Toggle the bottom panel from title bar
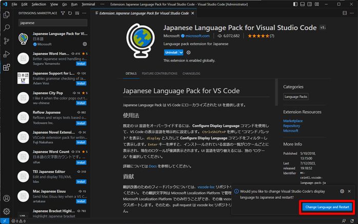Viewport: 358px width, 224px height. (x=303, y=4)
